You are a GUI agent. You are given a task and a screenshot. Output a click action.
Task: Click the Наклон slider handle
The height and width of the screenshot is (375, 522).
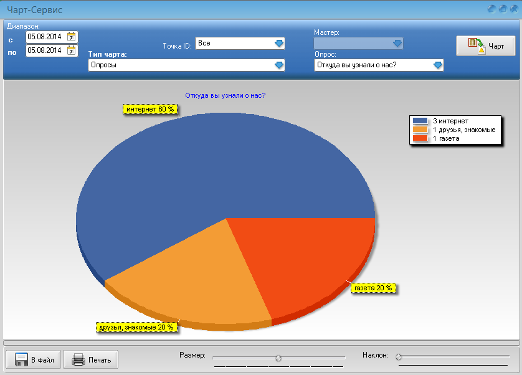point(399,357)
